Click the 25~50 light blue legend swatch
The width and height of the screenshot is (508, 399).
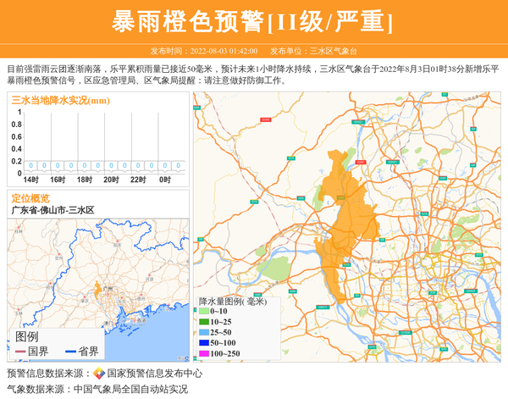tap(203, 332)
